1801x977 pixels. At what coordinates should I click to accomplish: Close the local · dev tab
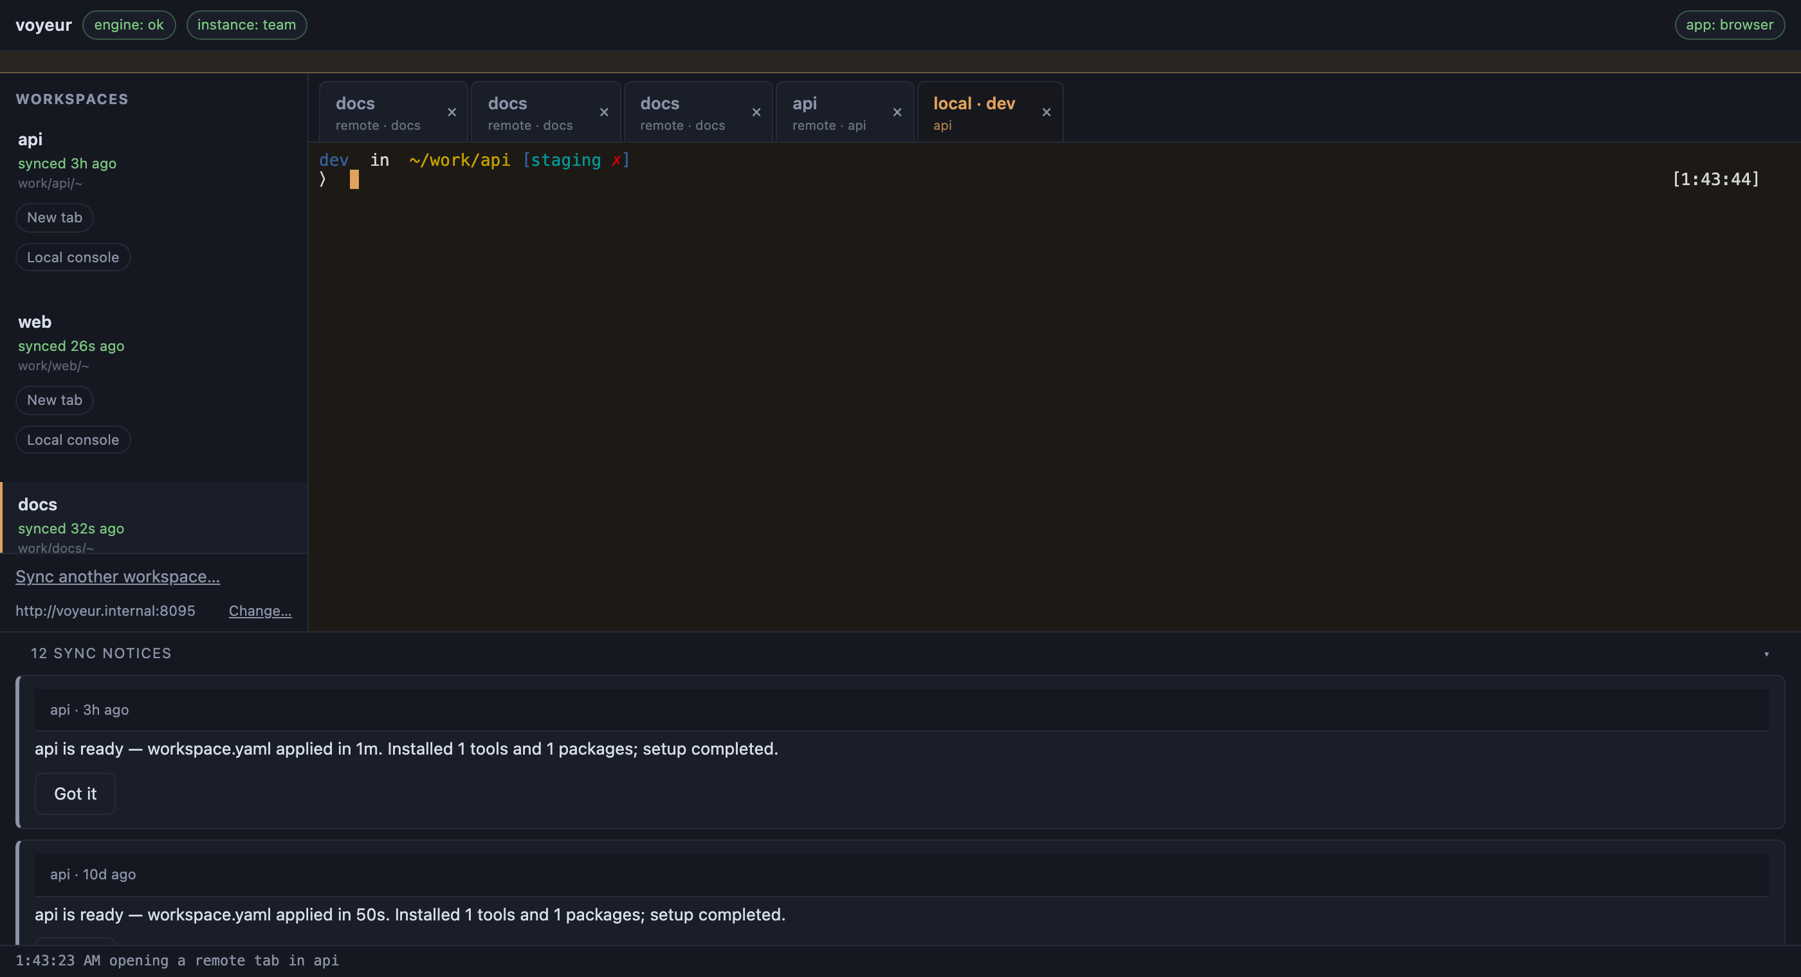click(1046, 112)
